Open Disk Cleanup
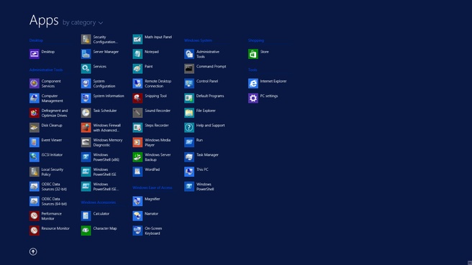This screenshot has height=265, width=472. (x=46, y=128)
